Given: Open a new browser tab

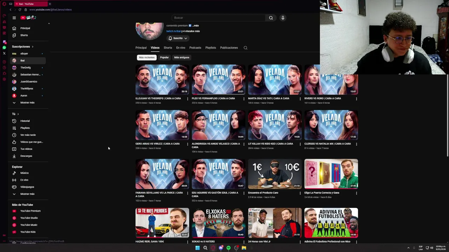Looking at the screenshot, I should coord(50,4).
